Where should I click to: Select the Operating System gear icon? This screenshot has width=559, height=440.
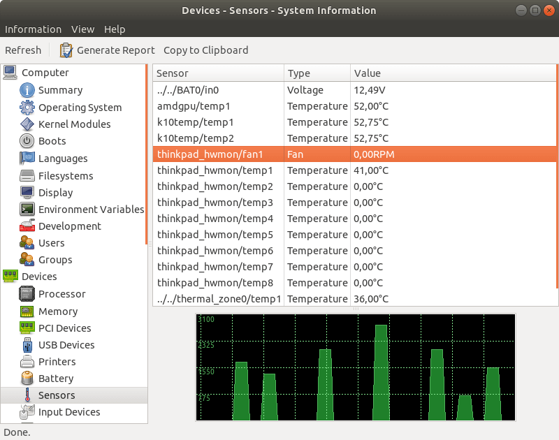[x=27, y=108]
